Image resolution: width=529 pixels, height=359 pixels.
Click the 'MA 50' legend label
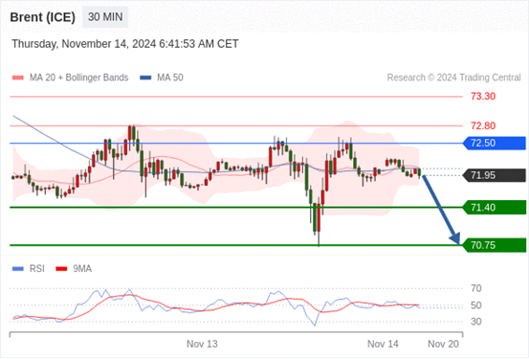click(170, 78)
